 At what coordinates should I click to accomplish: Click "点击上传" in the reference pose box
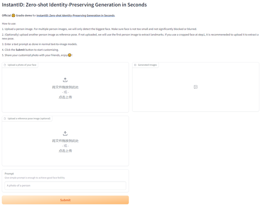(x=65, y=151)
